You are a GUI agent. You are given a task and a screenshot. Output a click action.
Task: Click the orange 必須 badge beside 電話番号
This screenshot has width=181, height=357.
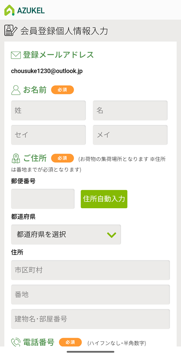pyautogui.click(x=70, y=342)
